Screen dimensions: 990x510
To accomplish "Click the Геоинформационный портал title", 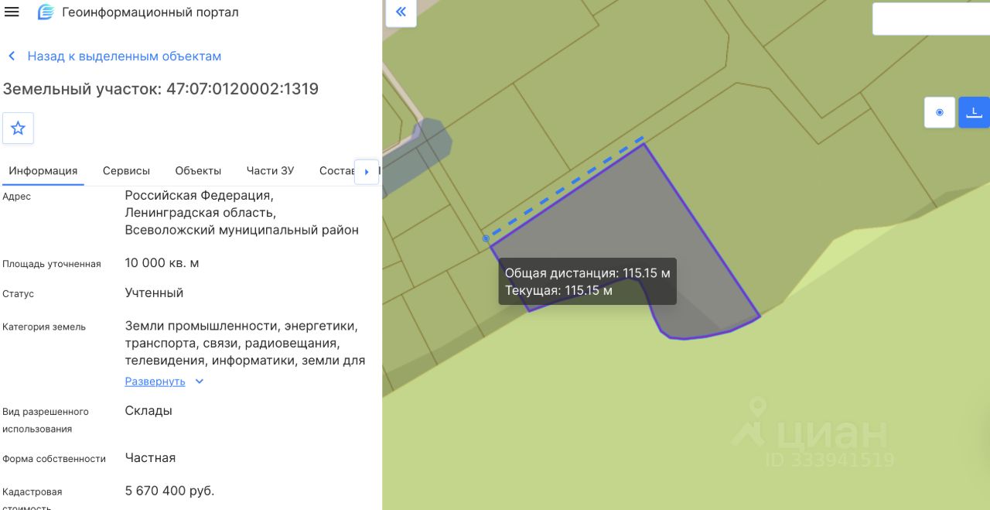I will tap(150, 12).
